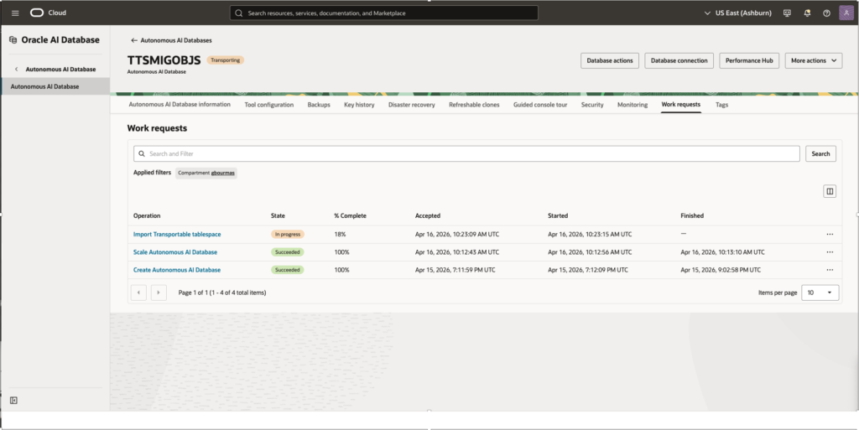Open the Scale Autonomous AI Database link
The width and height of the screenshot is (859, 430).
(175, 252)
